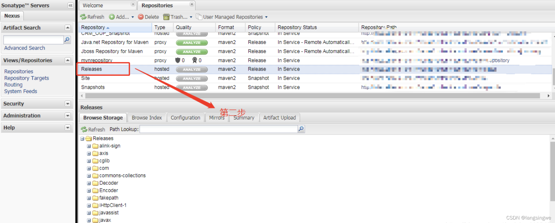Open the Repositories link in sidebar
The height and width of the screenshot is (223, 555).
pyautogui.click(x=19, y=71)
